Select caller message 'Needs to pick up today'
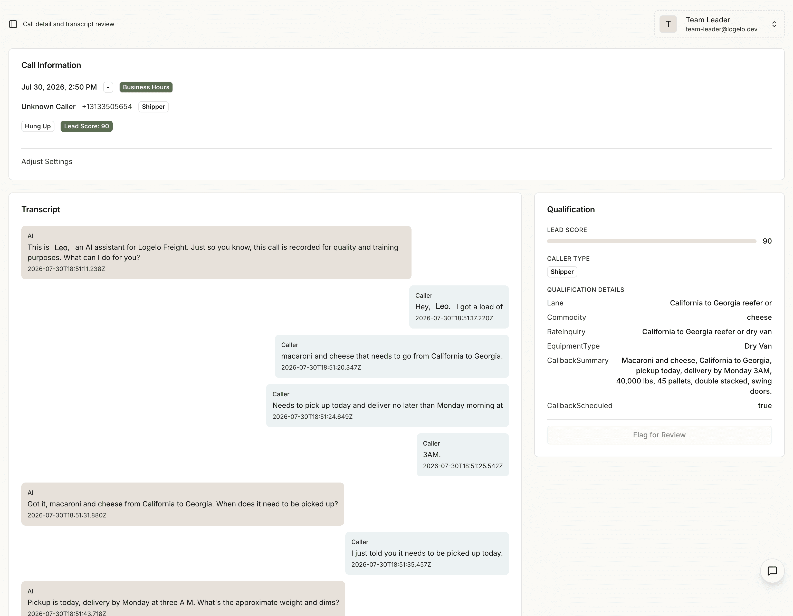Image resolution: width=793 pixels, height=616 pixels. pos(387,406)
